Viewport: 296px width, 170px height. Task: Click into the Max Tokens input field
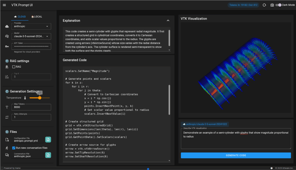click(31, 107)
